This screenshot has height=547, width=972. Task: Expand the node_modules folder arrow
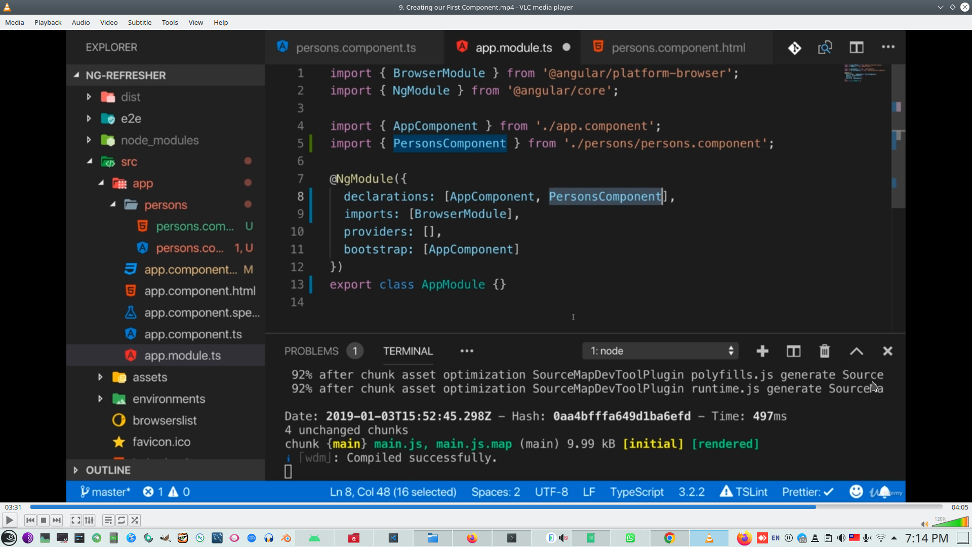pyautogui.click(x=89, y=140)
